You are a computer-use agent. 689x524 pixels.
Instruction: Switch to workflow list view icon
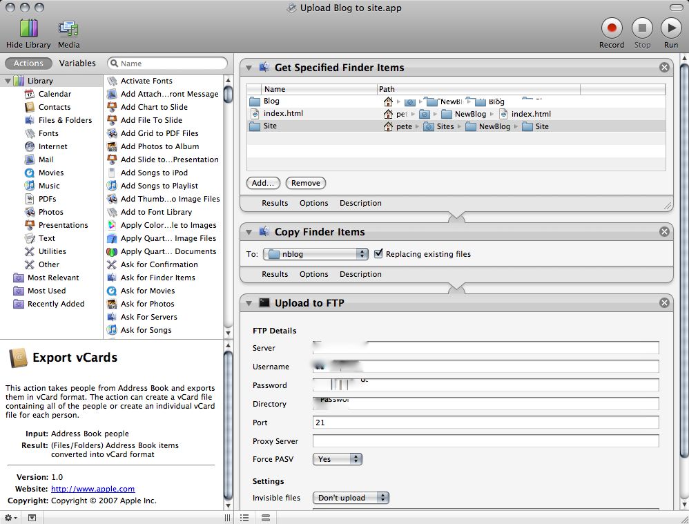244,518
